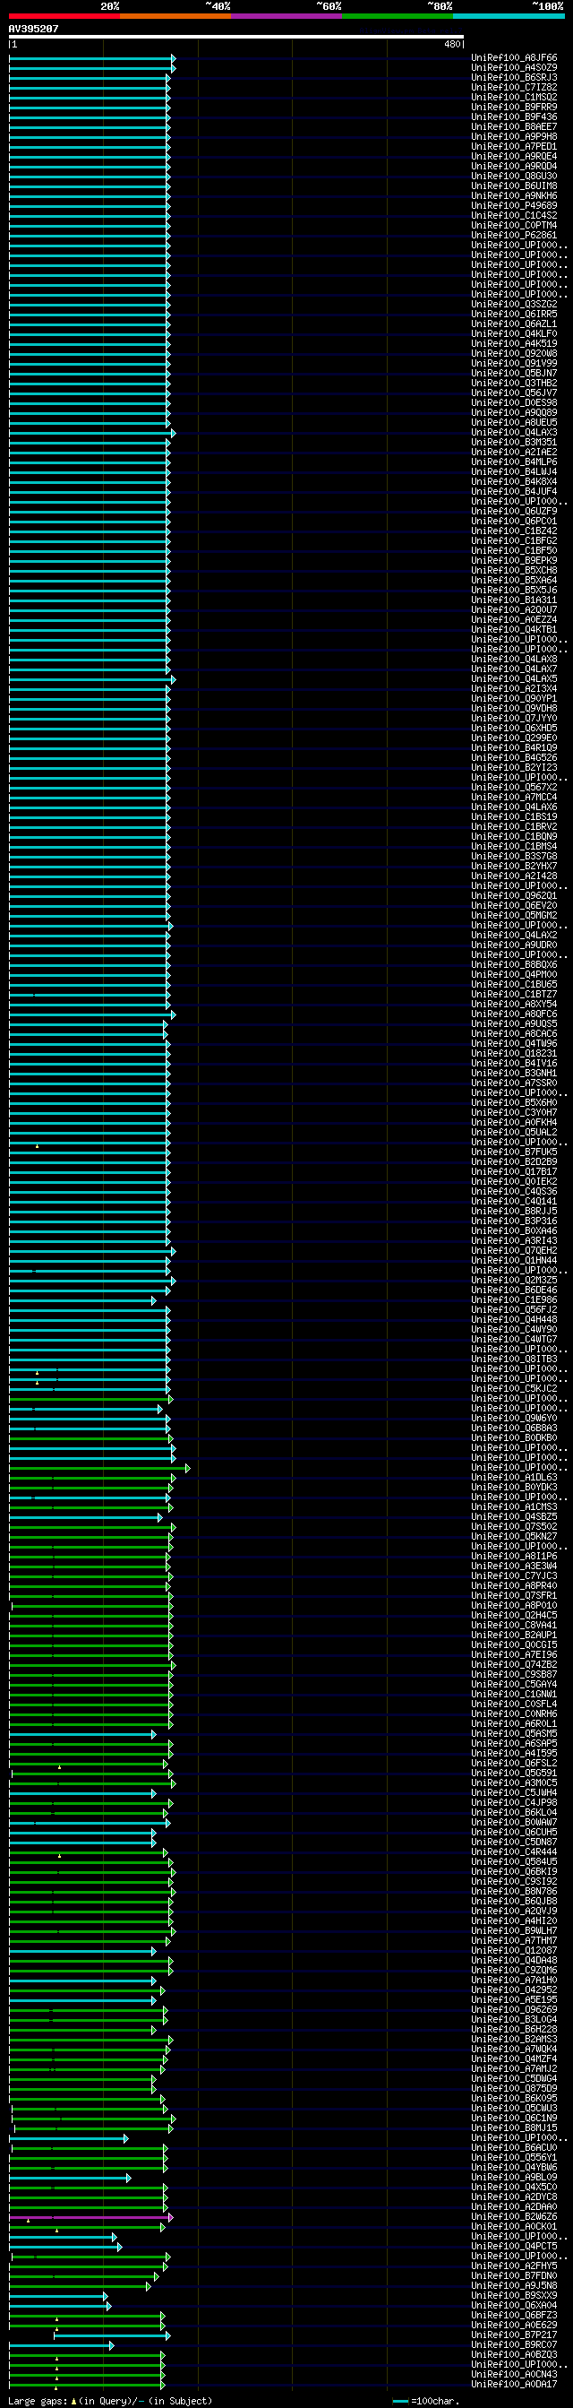Open the UniRef100_C1E986 subject label

[x=514, y=1299]
